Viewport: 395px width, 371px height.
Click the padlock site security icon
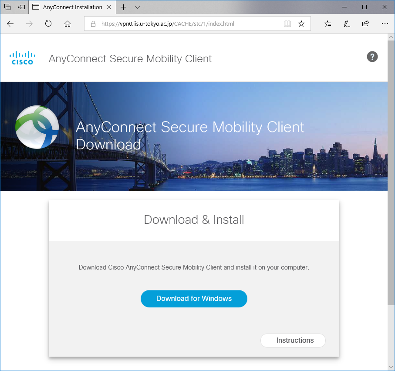click(93, 24)
